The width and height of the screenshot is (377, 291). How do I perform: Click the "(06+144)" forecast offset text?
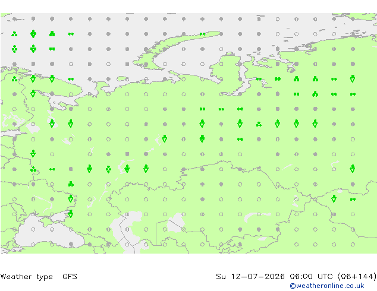coord(357,276)
